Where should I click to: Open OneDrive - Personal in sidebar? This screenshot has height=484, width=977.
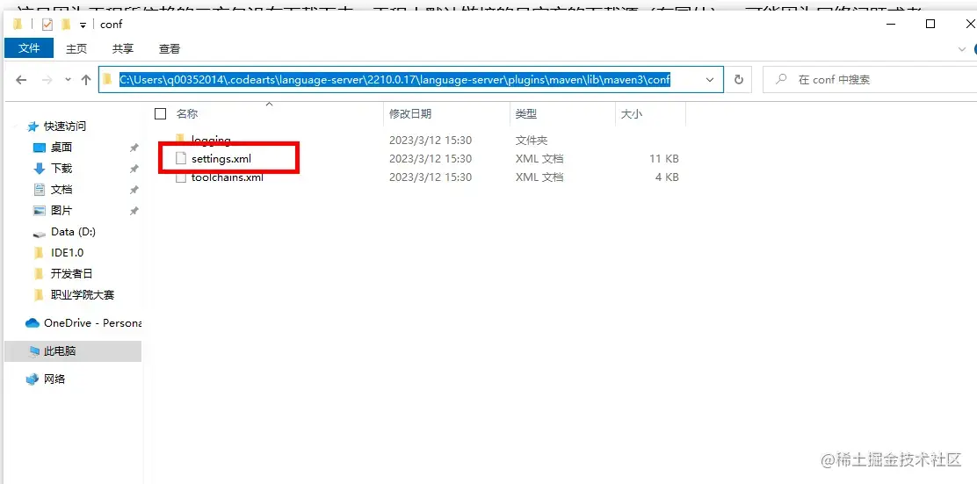[92, 322]
